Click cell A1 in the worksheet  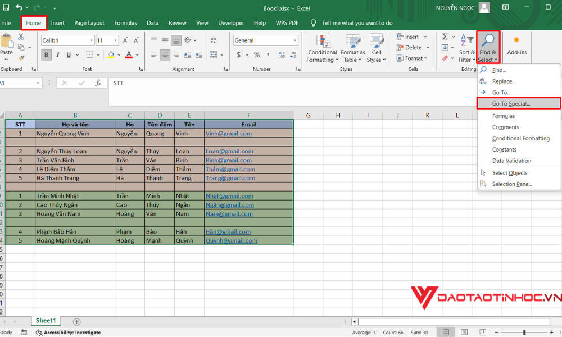[20, 124]
